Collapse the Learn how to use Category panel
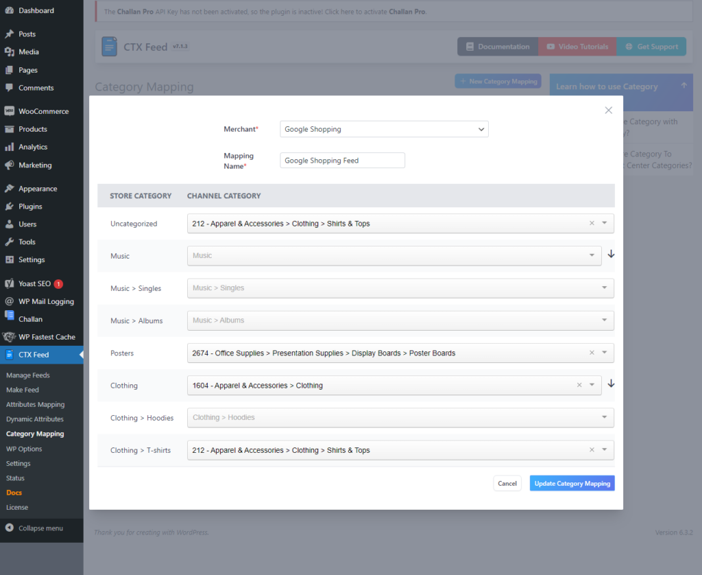Image resolution: width=702 pixels, height=575 pixels. (x=683, y=85)
